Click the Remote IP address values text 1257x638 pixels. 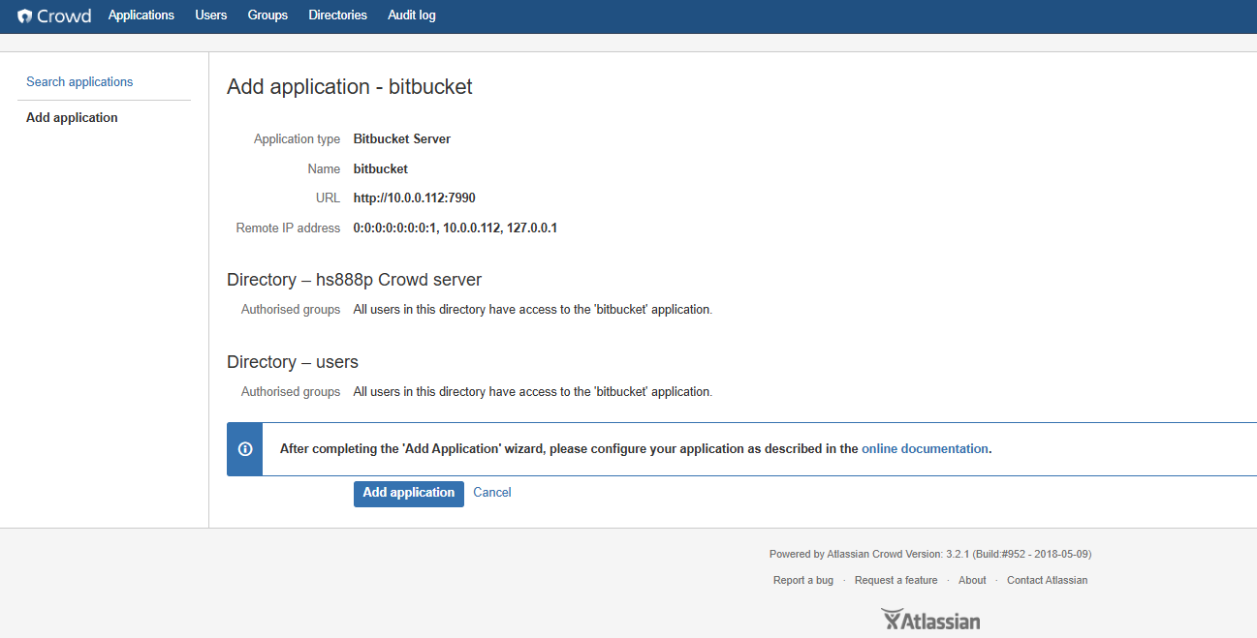[x=455, y=228]
